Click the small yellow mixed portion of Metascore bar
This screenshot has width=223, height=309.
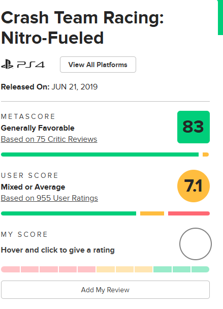point(206,154)
